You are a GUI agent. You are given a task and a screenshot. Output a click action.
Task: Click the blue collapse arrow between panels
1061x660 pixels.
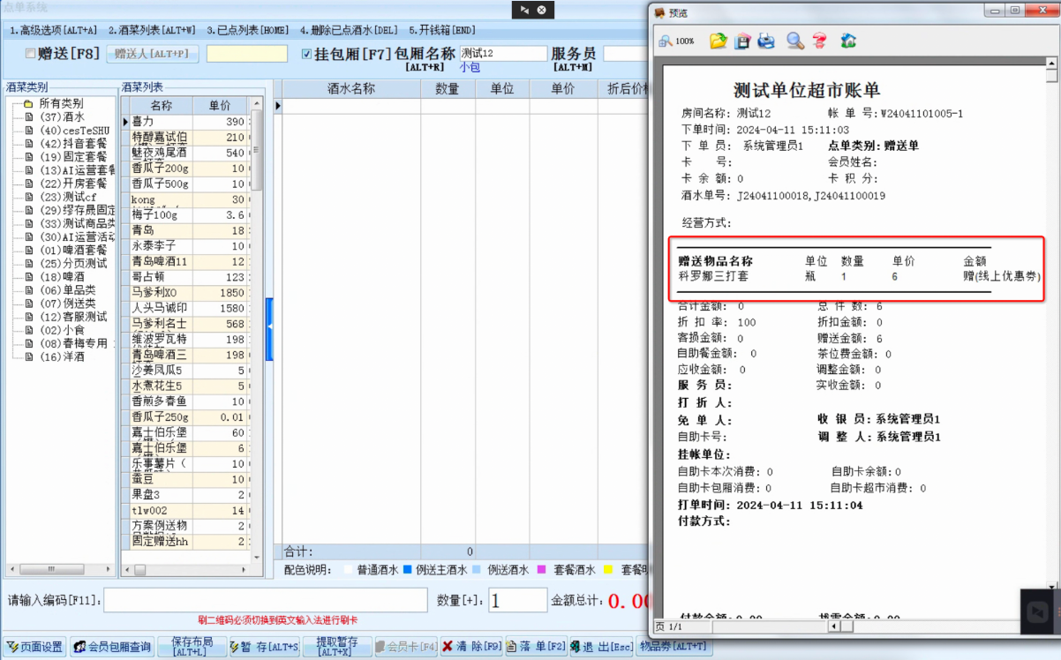(272, 325)
